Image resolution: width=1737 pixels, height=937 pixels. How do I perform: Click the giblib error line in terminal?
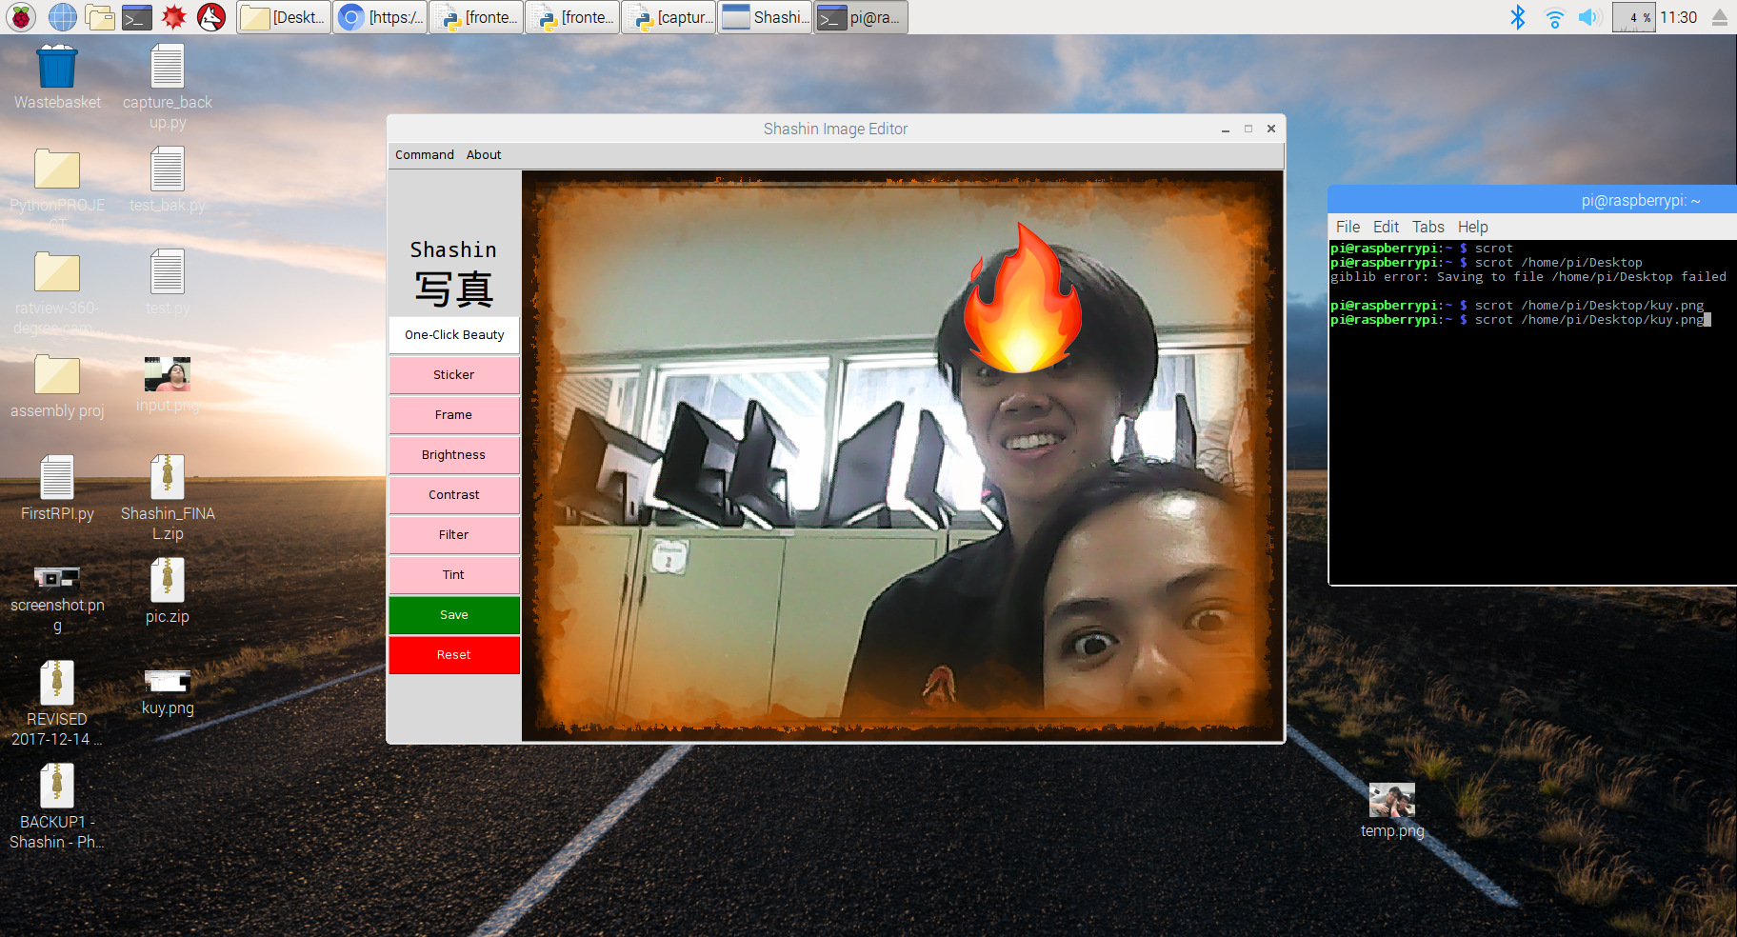1528,277
